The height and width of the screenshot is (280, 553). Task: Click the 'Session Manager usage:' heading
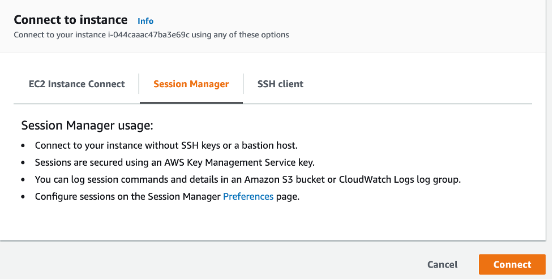click(x=87, y=126)
